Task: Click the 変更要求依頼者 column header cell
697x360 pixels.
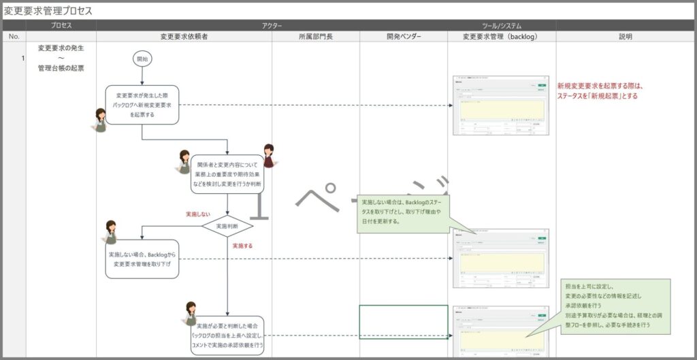Action: [184, 36]
